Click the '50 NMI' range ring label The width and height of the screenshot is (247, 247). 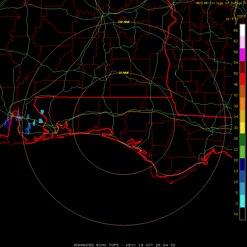click(x=124, y=73)
